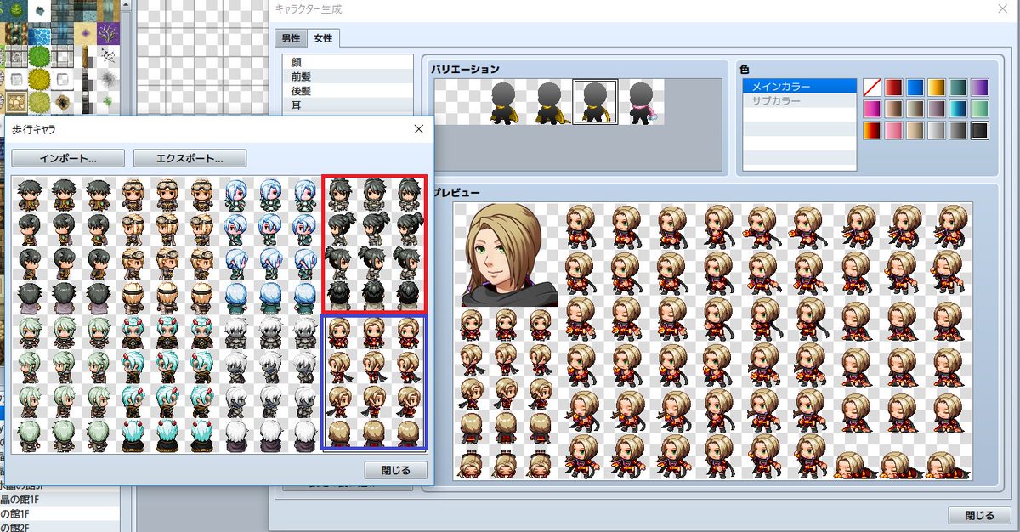This screenshot has height=532, width=1020.
Task: Select the blonde red-outfit walking character
Action: pos(374,382)
